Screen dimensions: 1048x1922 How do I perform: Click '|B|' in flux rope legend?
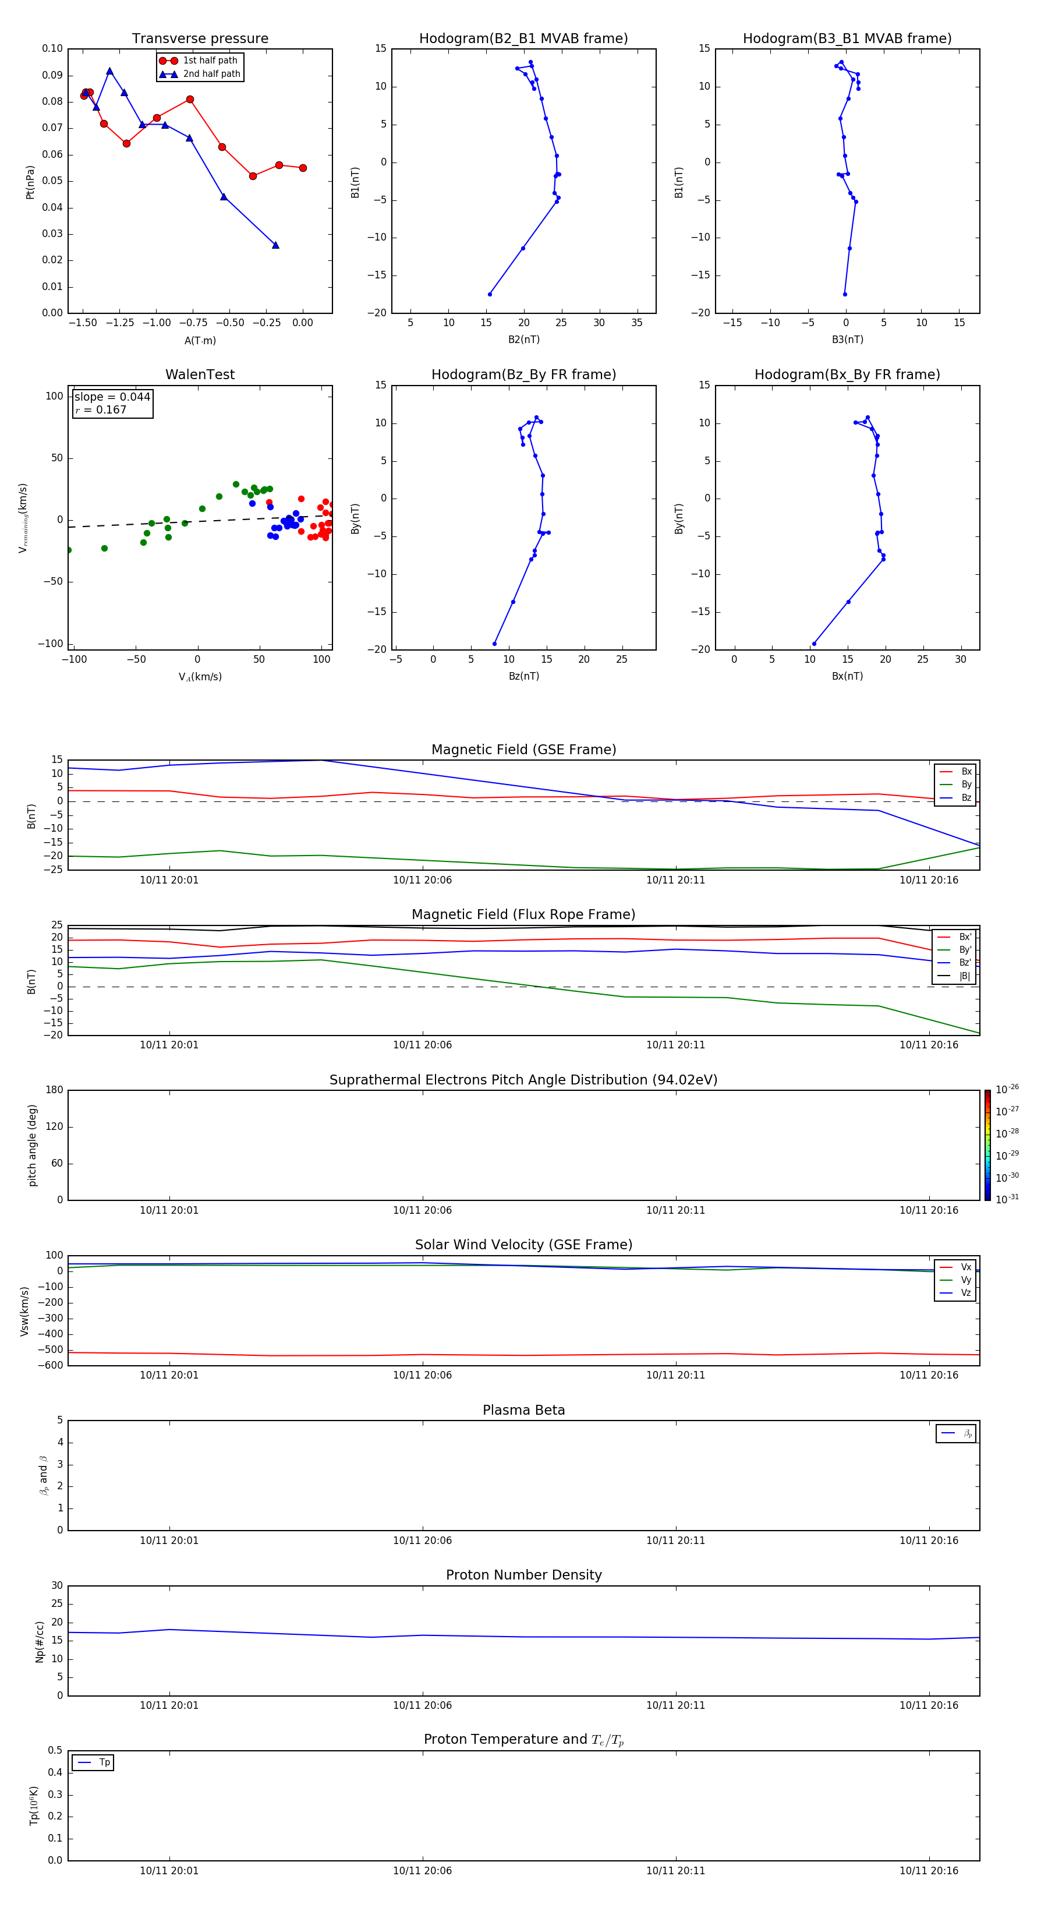[965, 976]
